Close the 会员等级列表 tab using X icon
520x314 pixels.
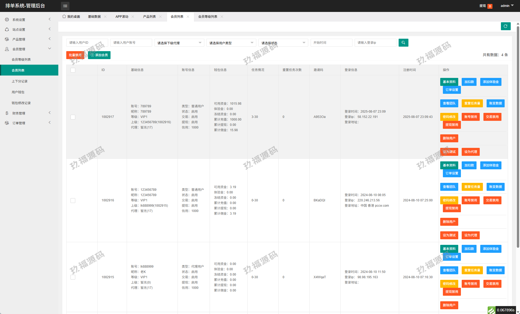pyautogui.click(x=222, y=16)
